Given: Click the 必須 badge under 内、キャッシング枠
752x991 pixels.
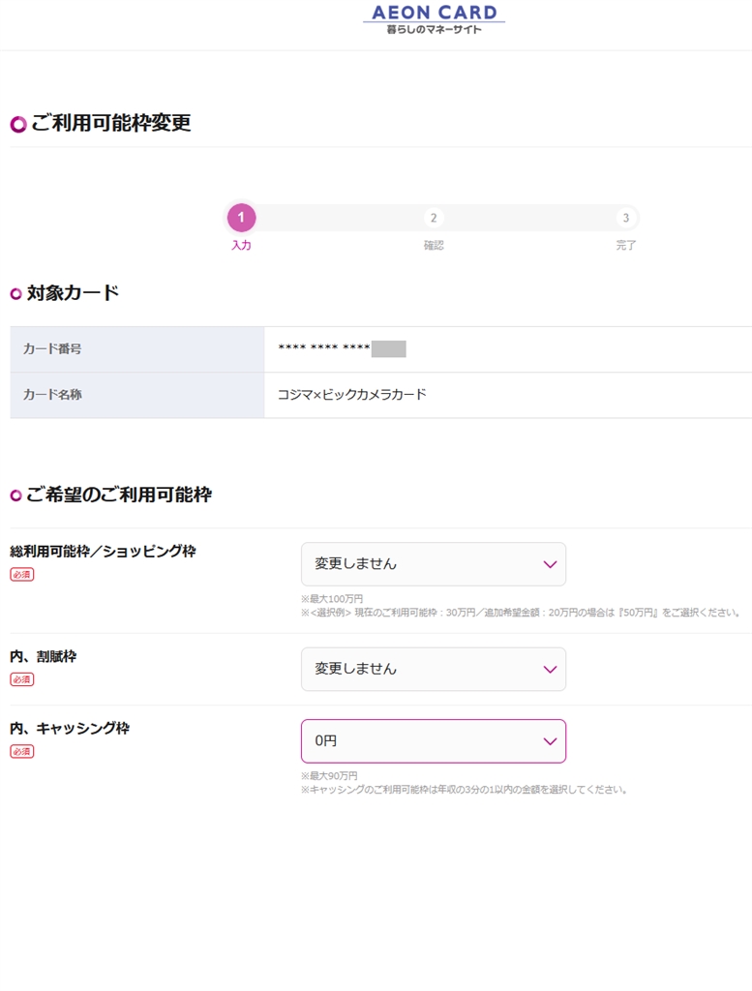Looking at the screenshot, I should pos(21,751).
